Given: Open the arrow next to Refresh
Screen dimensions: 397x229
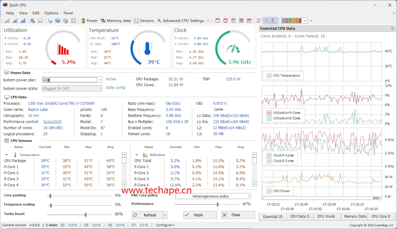Looking at the screenshot, I should pos(165,215).
